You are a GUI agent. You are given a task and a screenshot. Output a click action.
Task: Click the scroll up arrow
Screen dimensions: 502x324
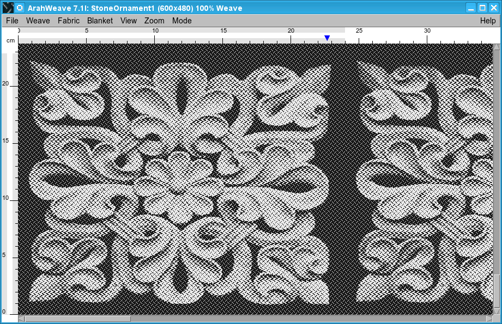(x=497, y=47)
